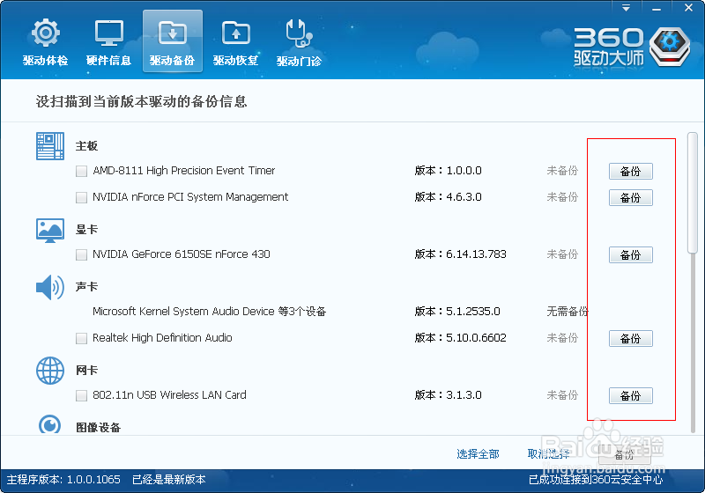Check AMD-8111 High Precision Event Timer

(x=81, y=171)
